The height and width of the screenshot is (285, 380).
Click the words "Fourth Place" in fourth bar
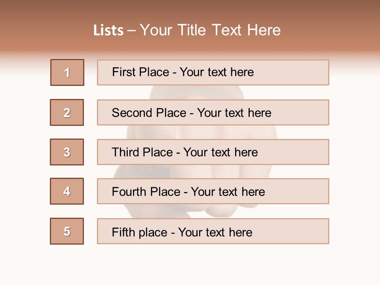(146, 192)
